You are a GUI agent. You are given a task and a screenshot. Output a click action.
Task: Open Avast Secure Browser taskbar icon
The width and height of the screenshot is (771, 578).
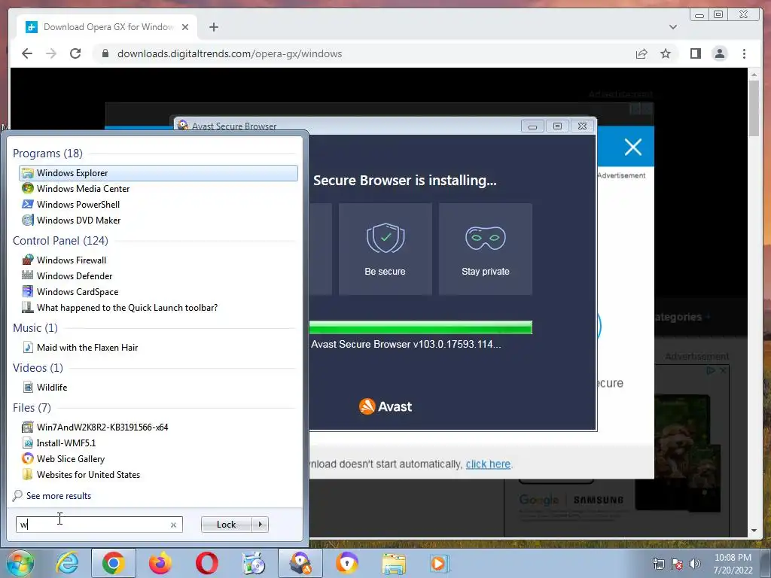347,563
